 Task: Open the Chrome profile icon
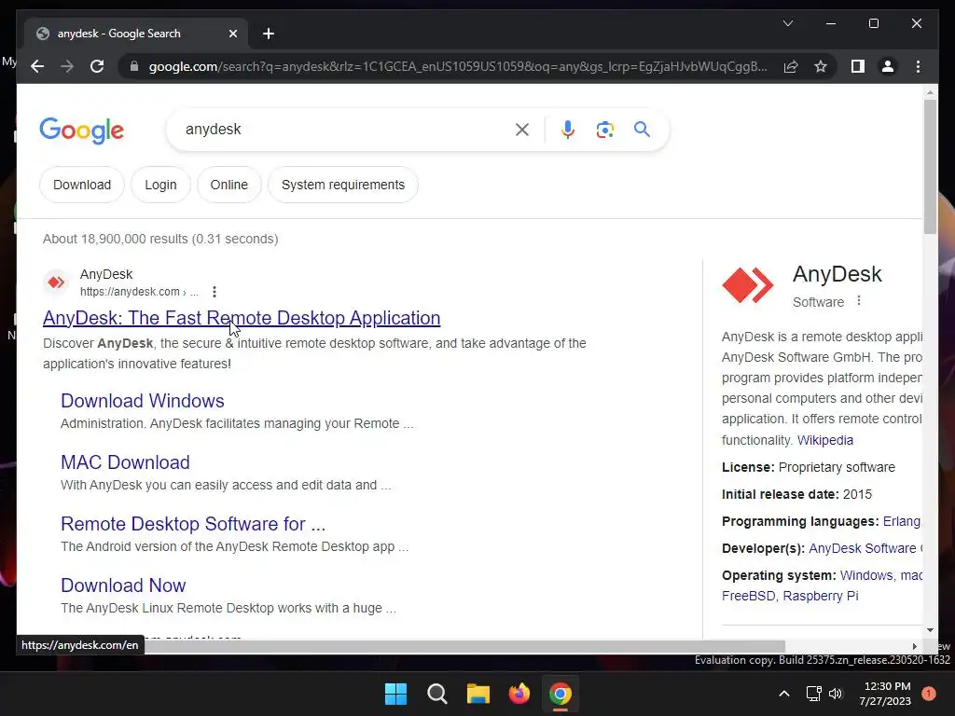pyautogui.click(x=888, y=66)
